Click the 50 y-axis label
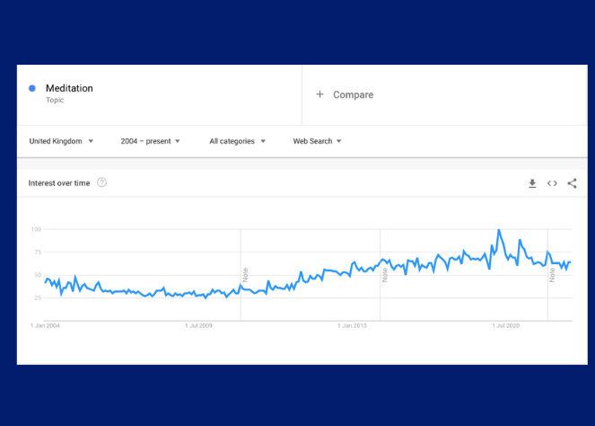 (x=37, y=275)
